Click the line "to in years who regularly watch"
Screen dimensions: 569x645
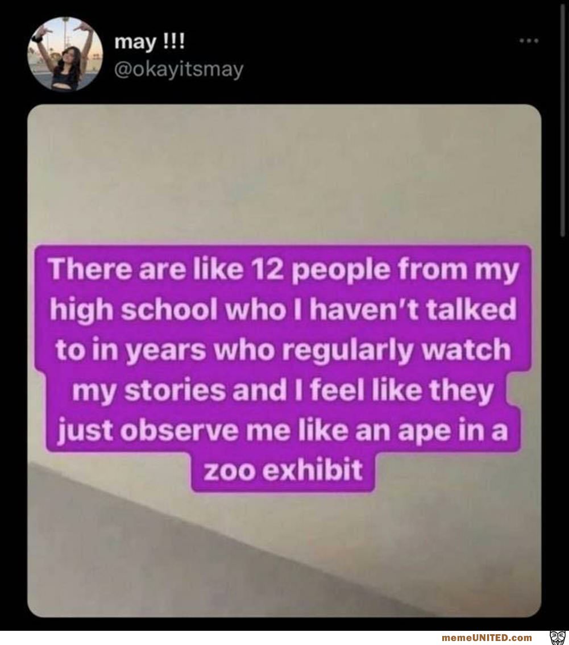tap(283, 350)
